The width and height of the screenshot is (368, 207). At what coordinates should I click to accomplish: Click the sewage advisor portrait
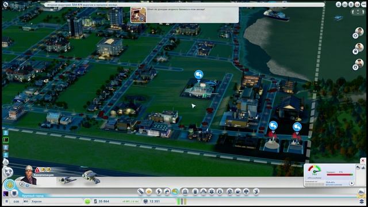pos(29,175)
